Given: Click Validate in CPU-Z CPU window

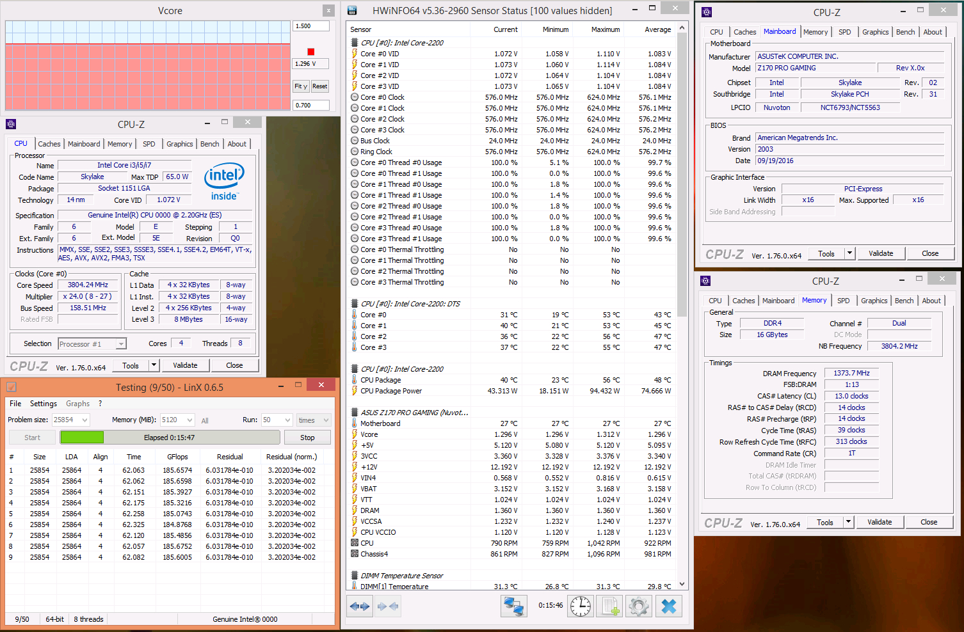Looking at the screenshot, I should [185, 365].
